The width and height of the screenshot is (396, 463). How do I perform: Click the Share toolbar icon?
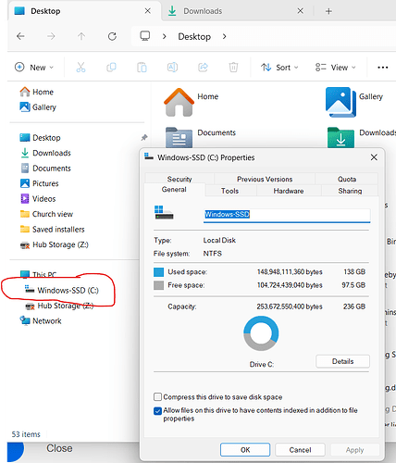(x=203, y=67)
